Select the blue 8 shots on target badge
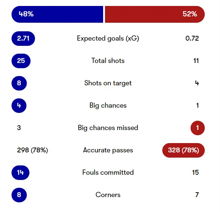The height and width of the screenshot is (212, 220). tap(19, 83)
